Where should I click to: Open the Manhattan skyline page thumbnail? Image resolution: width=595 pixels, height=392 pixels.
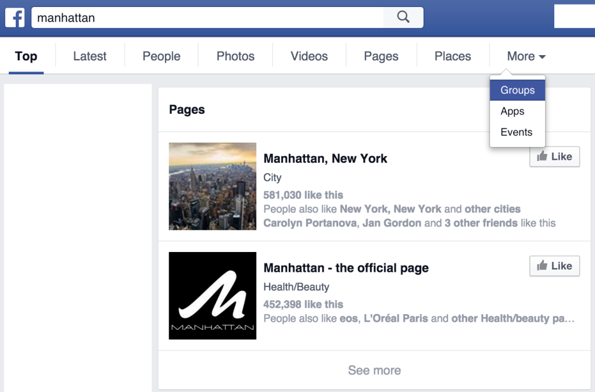pos(213,186)
